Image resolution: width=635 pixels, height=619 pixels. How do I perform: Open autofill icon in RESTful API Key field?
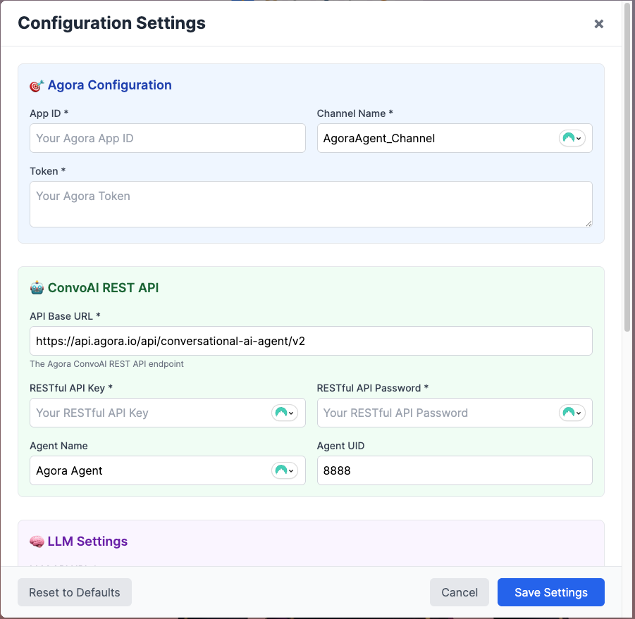pos(284,413)
